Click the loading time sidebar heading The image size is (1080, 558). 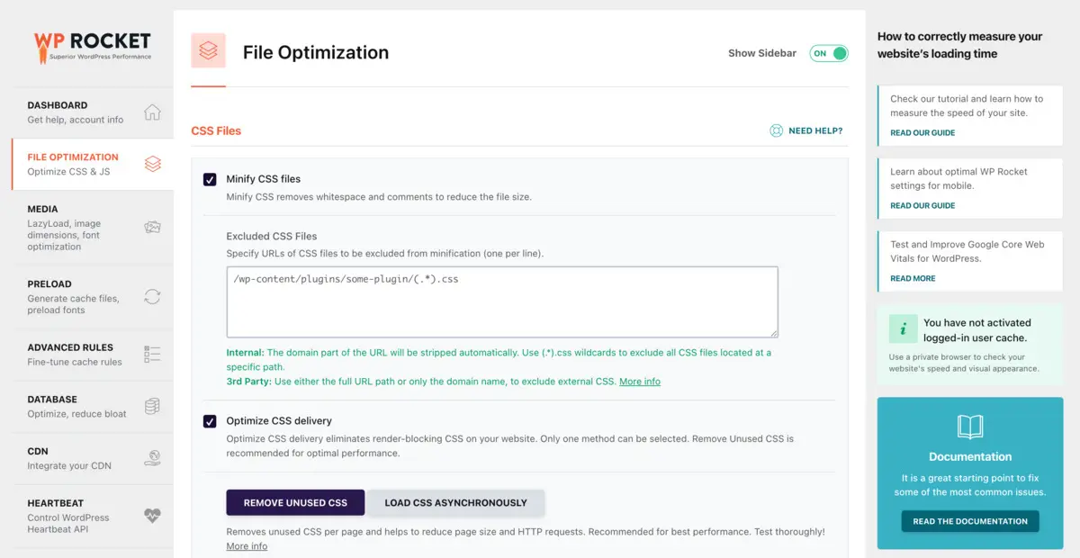coord(960,45)
